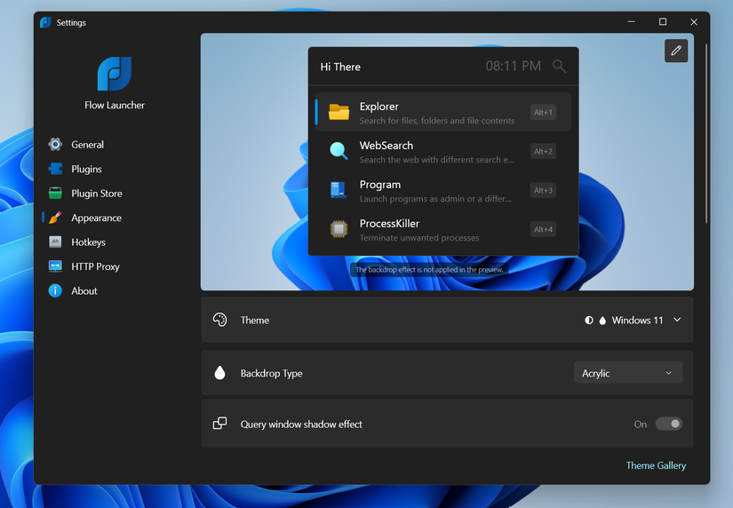
Task: Click the HTTP Proxy monitor icon
Action: 55,266
